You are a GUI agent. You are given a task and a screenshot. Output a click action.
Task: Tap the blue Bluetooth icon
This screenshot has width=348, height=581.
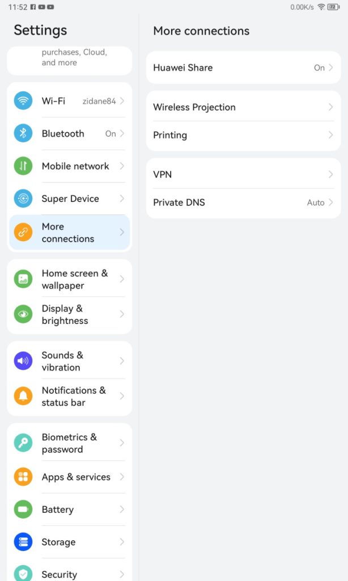click(23, 133)
